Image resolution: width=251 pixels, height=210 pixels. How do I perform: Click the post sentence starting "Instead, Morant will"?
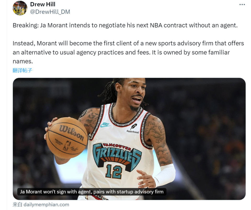click(128, 52)
